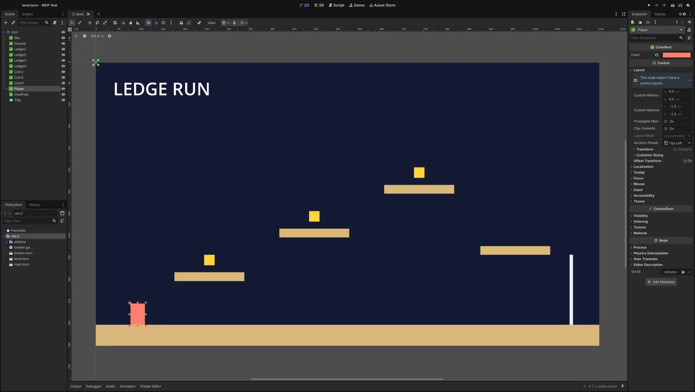Pin the bottom panel icon

[x=622, y=386]
